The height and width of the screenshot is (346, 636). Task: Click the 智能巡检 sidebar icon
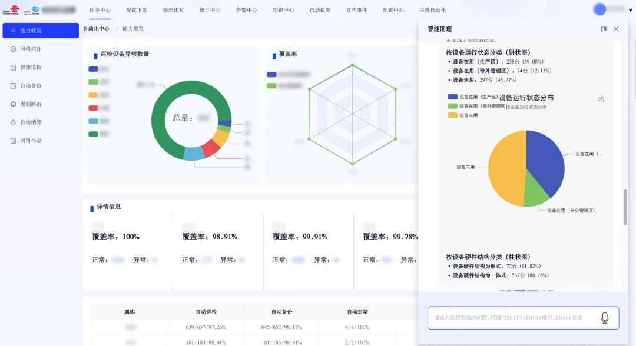14,68
